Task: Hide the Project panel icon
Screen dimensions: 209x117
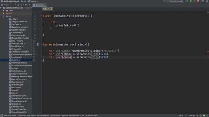Action: [x=30, y=5]
